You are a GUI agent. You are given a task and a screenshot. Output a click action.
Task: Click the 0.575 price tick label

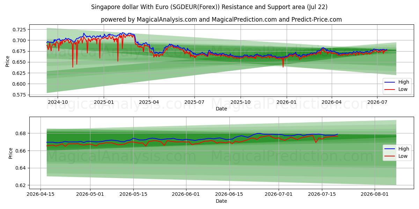(20, 95)
